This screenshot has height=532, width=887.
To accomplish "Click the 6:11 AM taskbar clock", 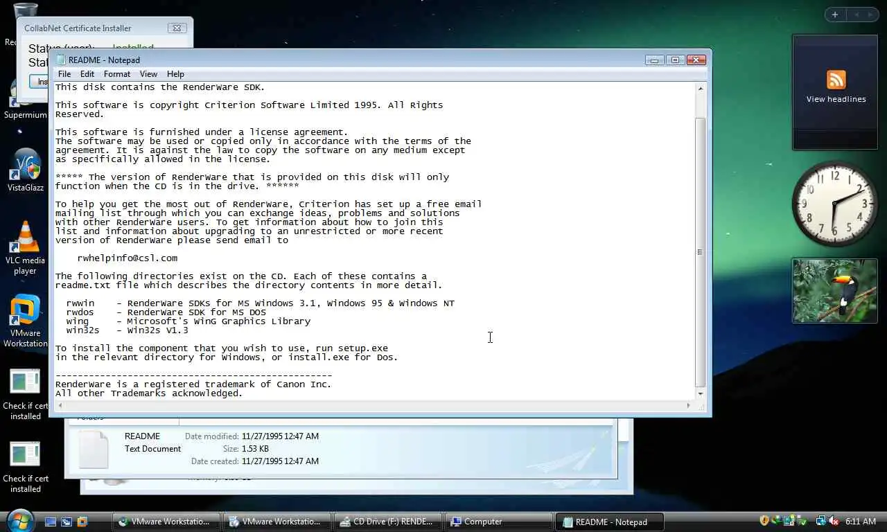I will [x=861, y=522].
